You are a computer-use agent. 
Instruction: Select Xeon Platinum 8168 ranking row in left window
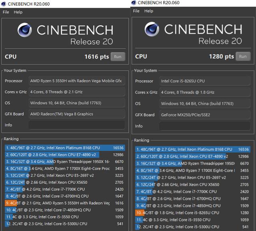(x=65, y=148)
